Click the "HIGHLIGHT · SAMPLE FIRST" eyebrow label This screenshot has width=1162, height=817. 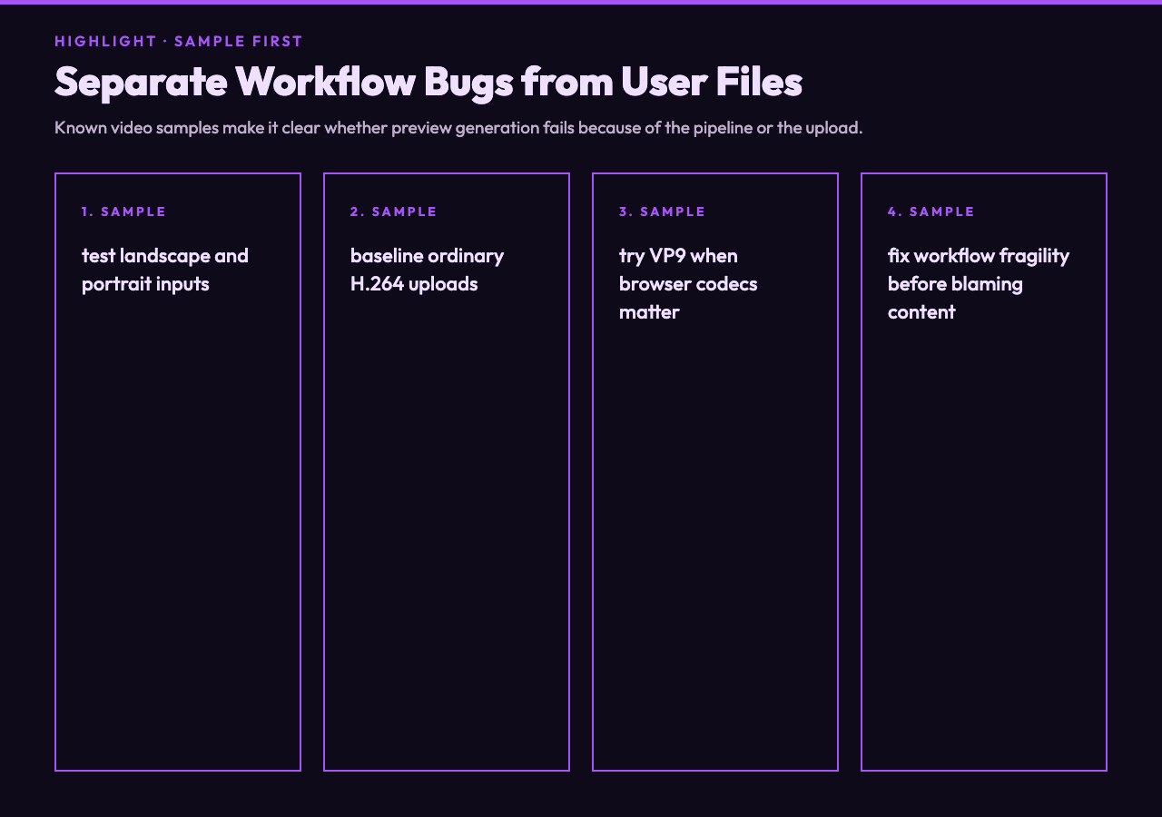[x=179, y=41]
